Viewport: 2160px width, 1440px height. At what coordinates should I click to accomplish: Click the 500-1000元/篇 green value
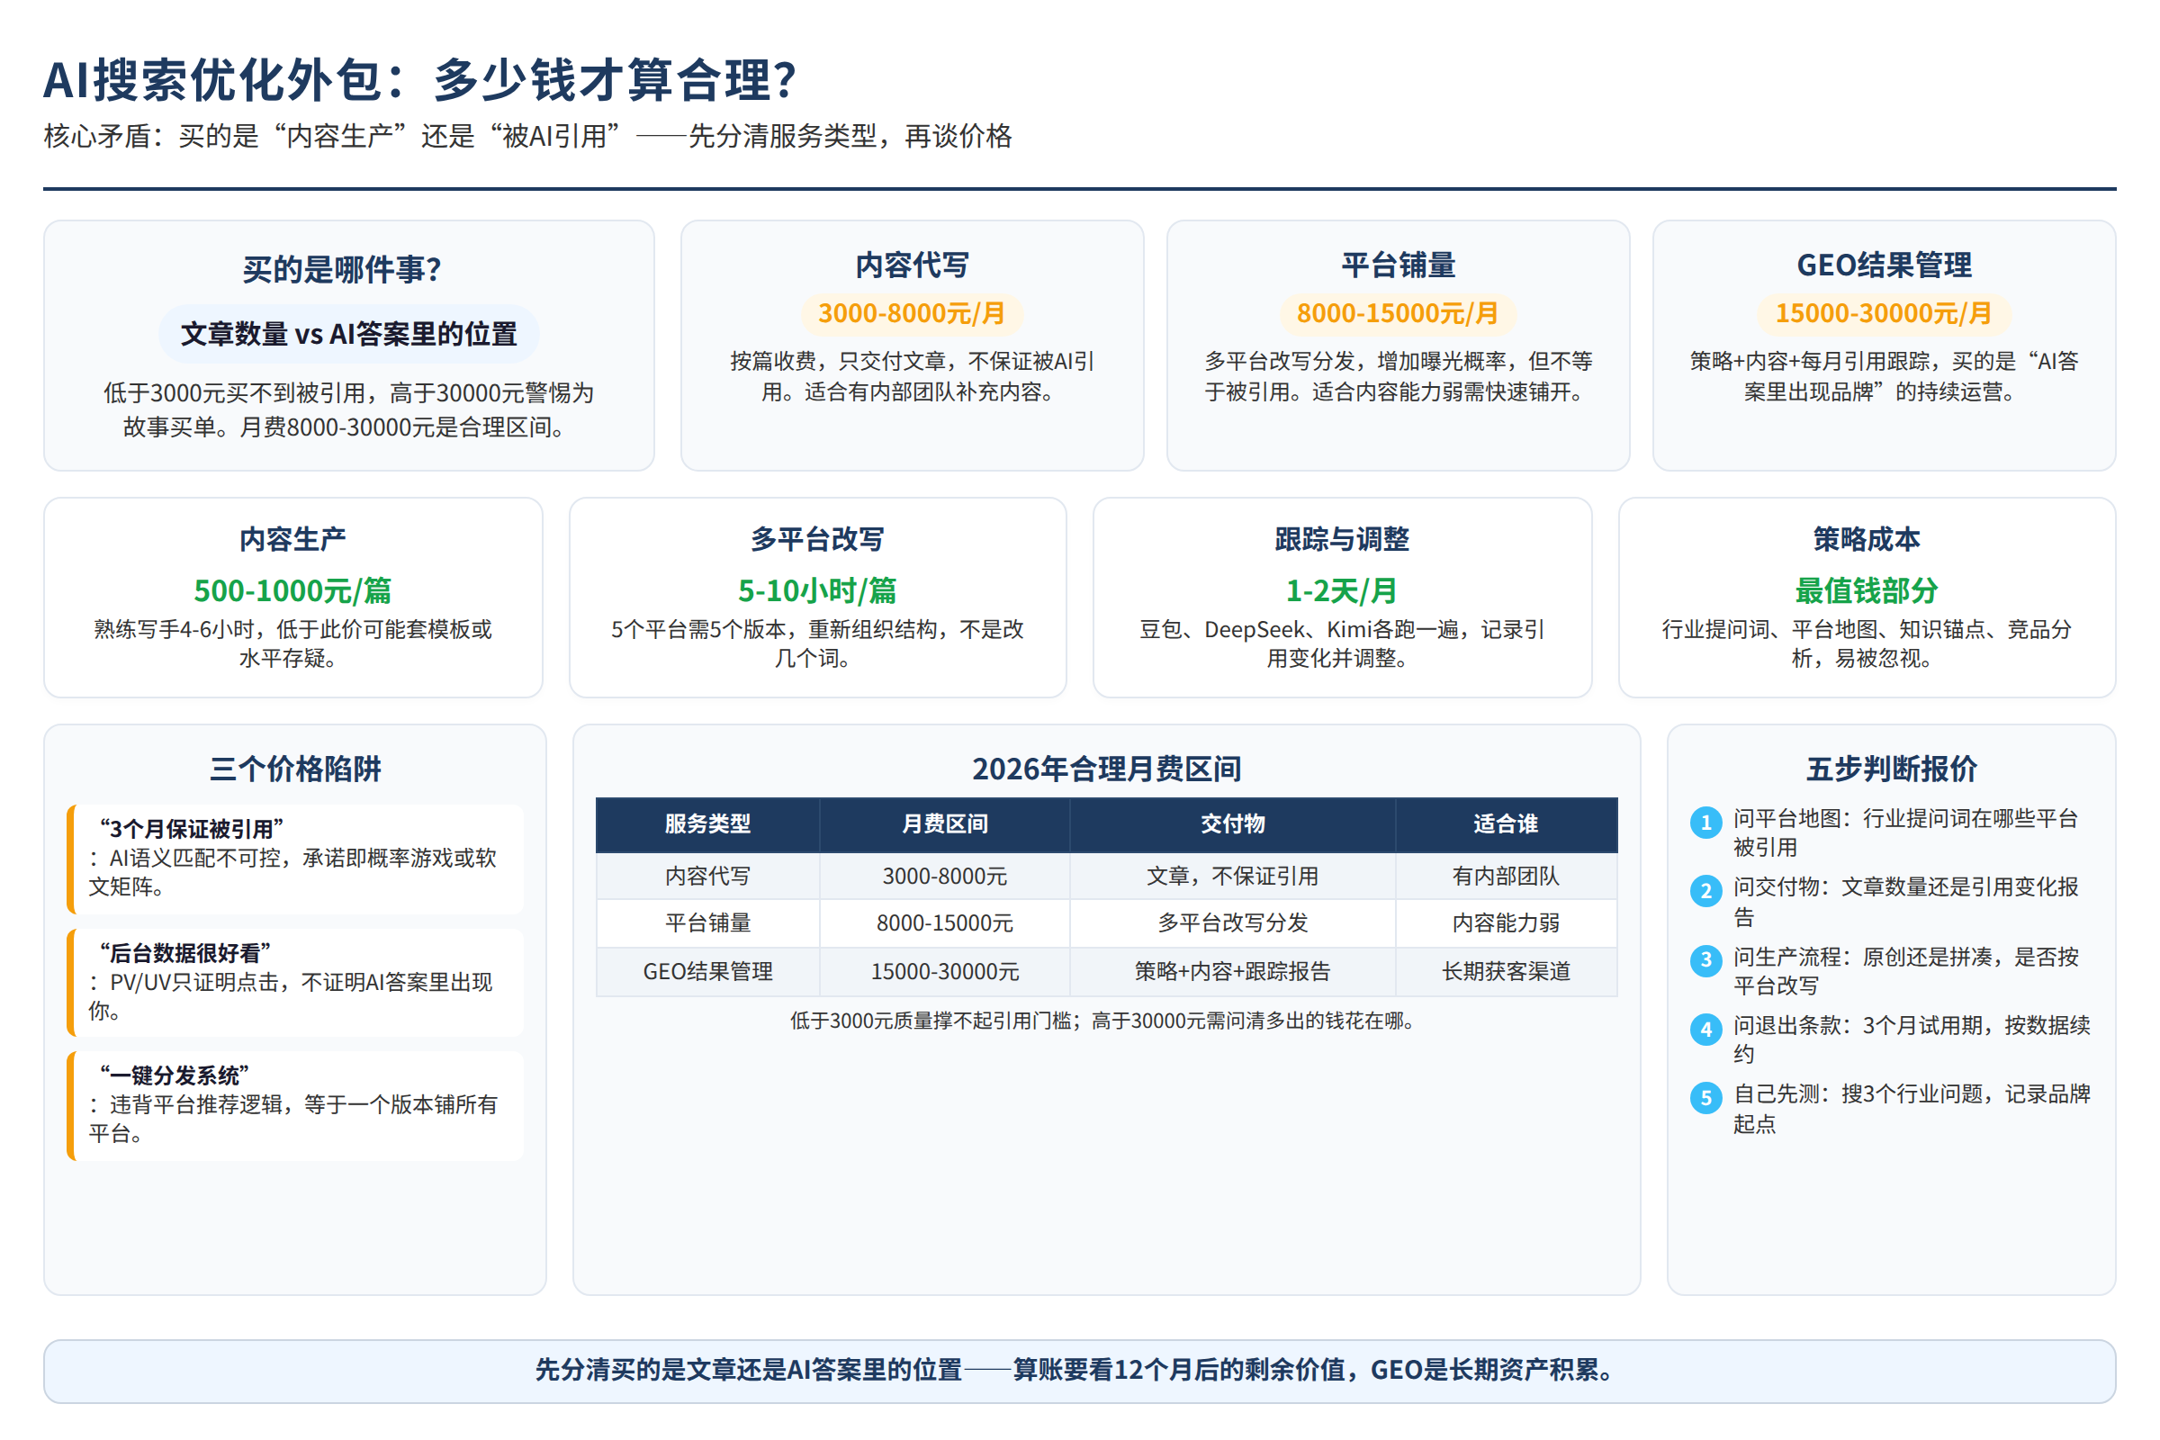pyautogui.click(x=293, y=590)
